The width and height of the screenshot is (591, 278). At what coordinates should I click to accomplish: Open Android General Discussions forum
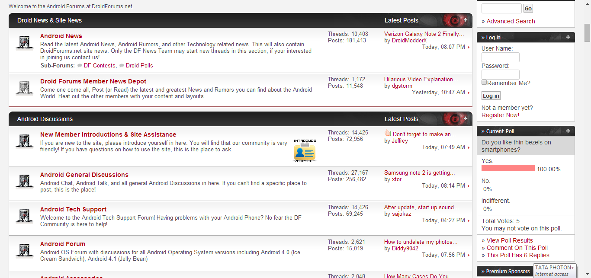(84, 175)
